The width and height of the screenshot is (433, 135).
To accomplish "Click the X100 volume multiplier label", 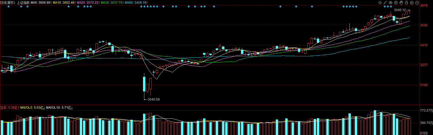I will click(424, 133).
